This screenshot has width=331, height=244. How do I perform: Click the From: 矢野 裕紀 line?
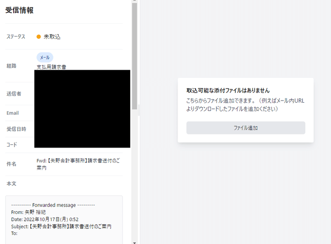click(x=29, y=212)
